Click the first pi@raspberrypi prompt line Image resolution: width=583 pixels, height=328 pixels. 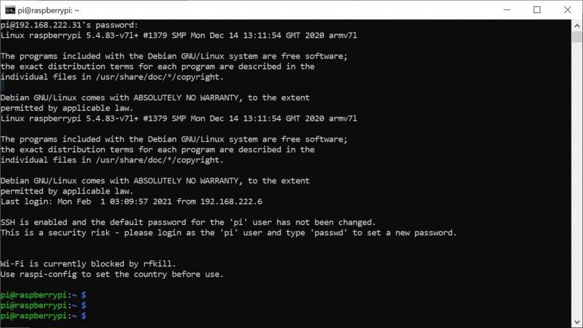point(43,295)
